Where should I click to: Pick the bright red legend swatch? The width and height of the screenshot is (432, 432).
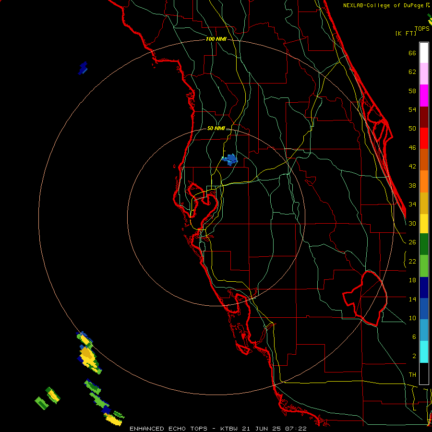pyautogui.click(x=424, y=138)
